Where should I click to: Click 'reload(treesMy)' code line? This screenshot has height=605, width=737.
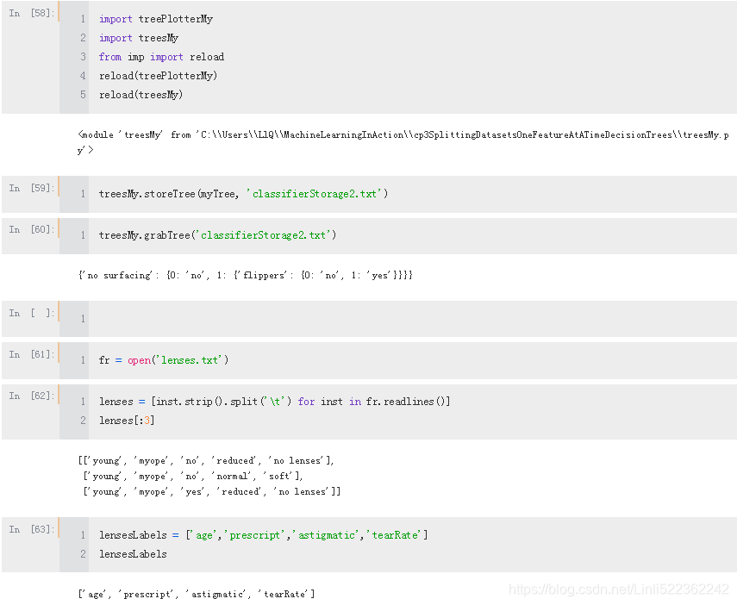(x=141, y=95)
